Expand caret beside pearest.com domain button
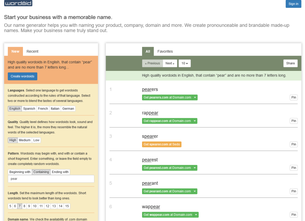305x221 pixels. (195, 168)
